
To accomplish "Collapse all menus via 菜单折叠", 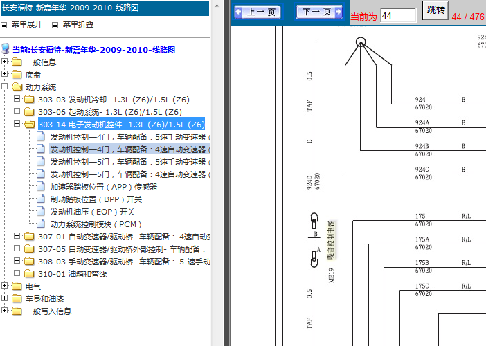I will click(78, 24).
